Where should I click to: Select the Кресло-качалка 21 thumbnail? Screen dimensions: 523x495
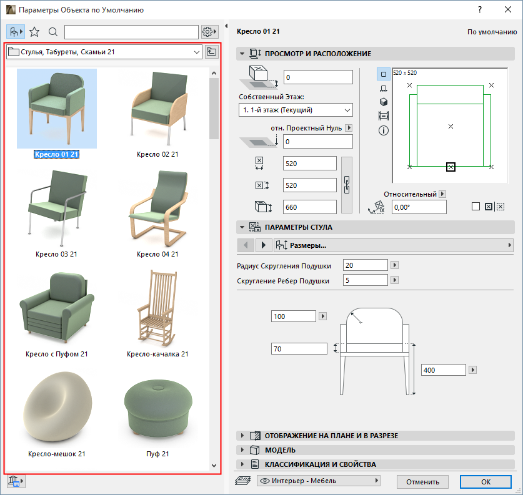pyautogui.click(x=157, y=312)
